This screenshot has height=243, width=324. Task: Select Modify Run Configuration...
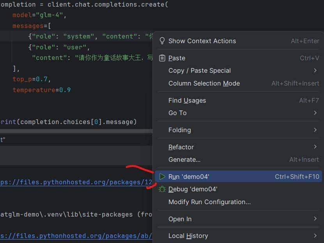pos(209,202)
